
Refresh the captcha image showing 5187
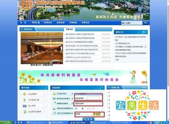(x=97, y=114)
